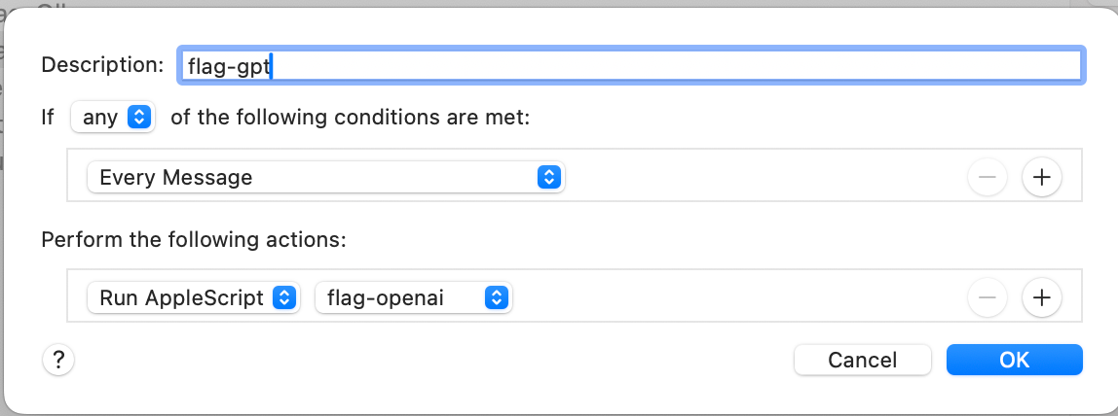Image resolution: width=1118 pixels, height=416 pixels.
Task: Open the Run AppleScript action dropdown
Action: click(192, 297)
